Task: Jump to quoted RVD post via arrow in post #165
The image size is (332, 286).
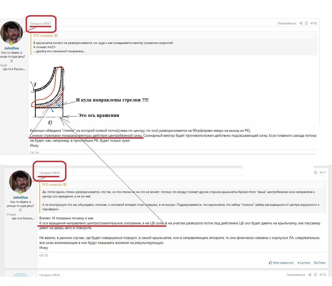Action: 56,36
